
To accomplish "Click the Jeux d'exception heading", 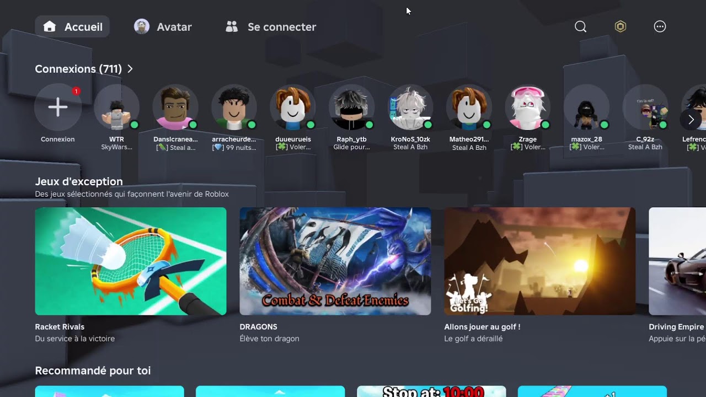I will pos(79,181).
